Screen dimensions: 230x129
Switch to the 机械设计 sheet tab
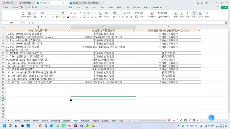click(x=96, y=121)
